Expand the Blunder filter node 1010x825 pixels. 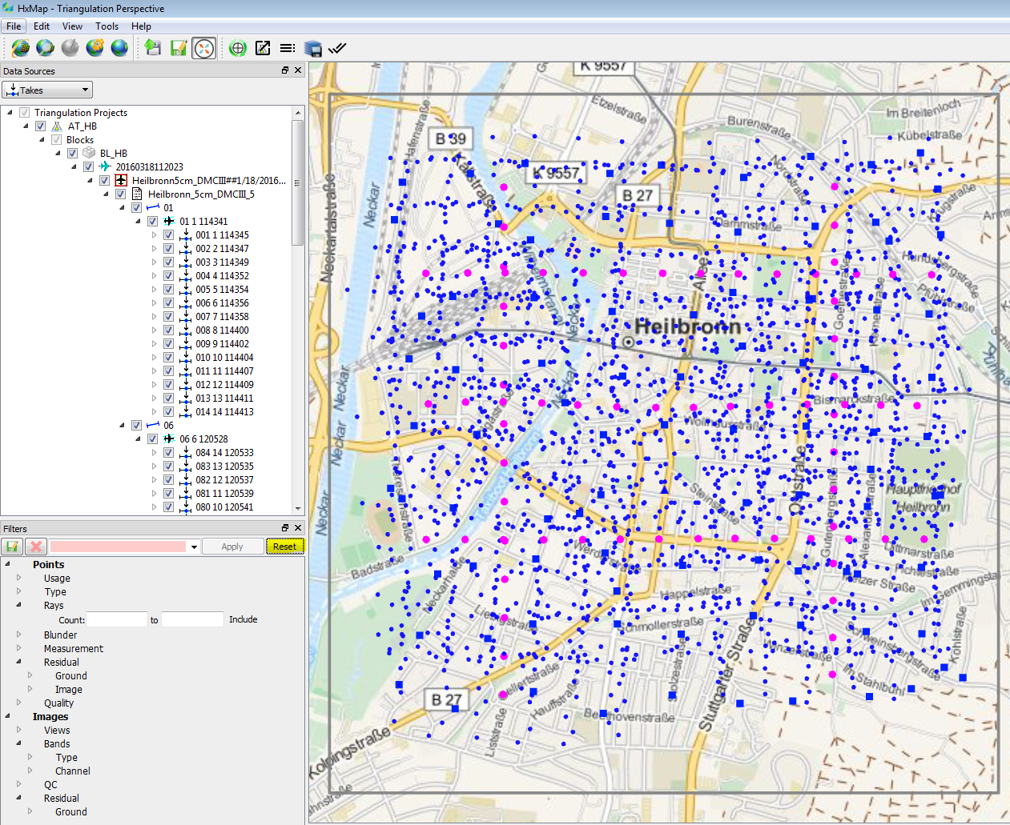pos(19,635)
